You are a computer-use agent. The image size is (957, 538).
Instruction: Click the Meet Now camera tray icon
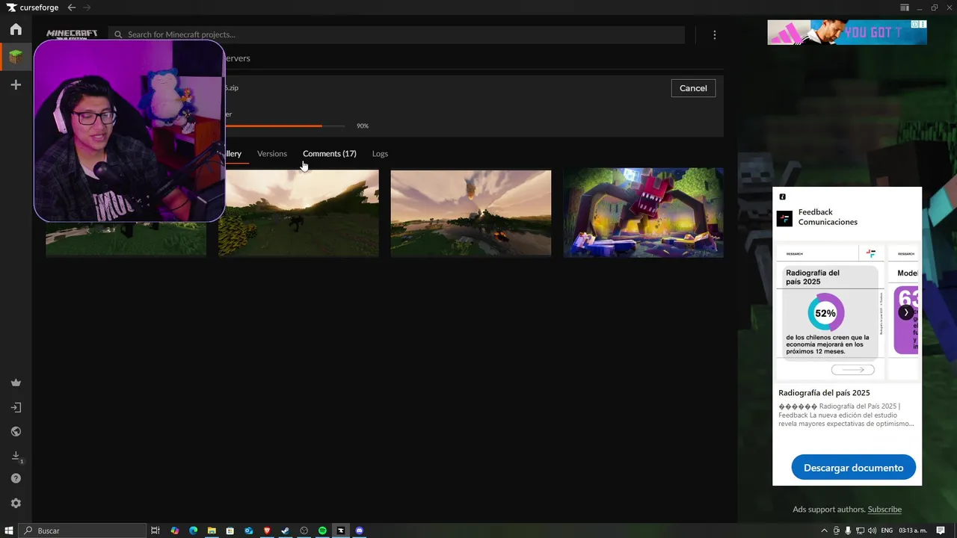836,531
